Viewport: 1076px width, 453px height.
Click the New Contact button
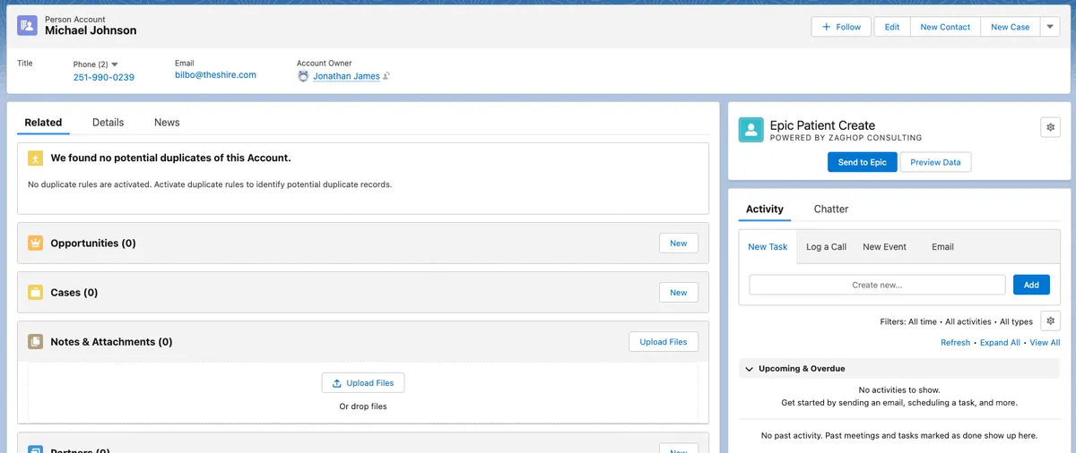945,27
